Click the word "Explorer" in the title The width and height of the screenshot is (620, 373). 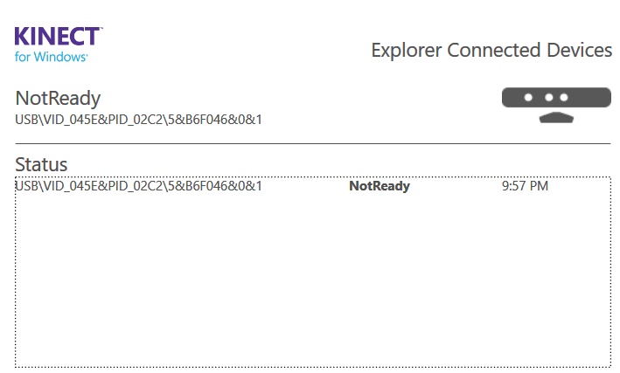click(x=407, y=50)
